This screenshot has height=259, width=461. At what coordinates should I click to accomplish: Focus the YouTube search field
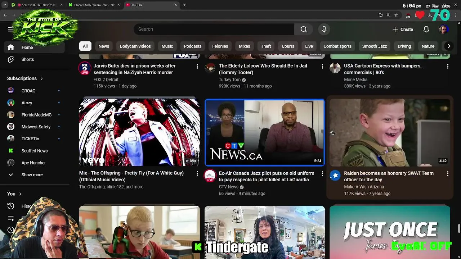[214, 29]
